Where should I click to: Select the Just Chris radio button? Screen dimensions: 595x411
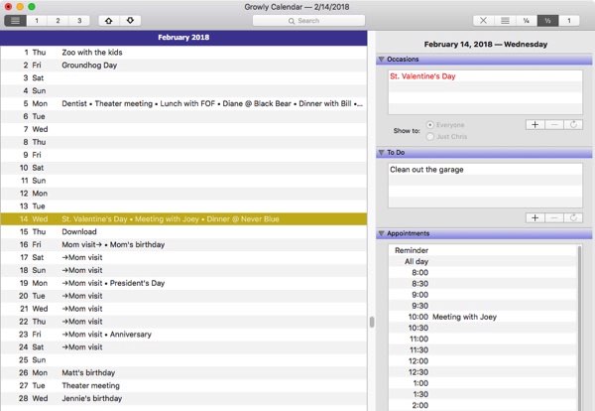(429, 137)
